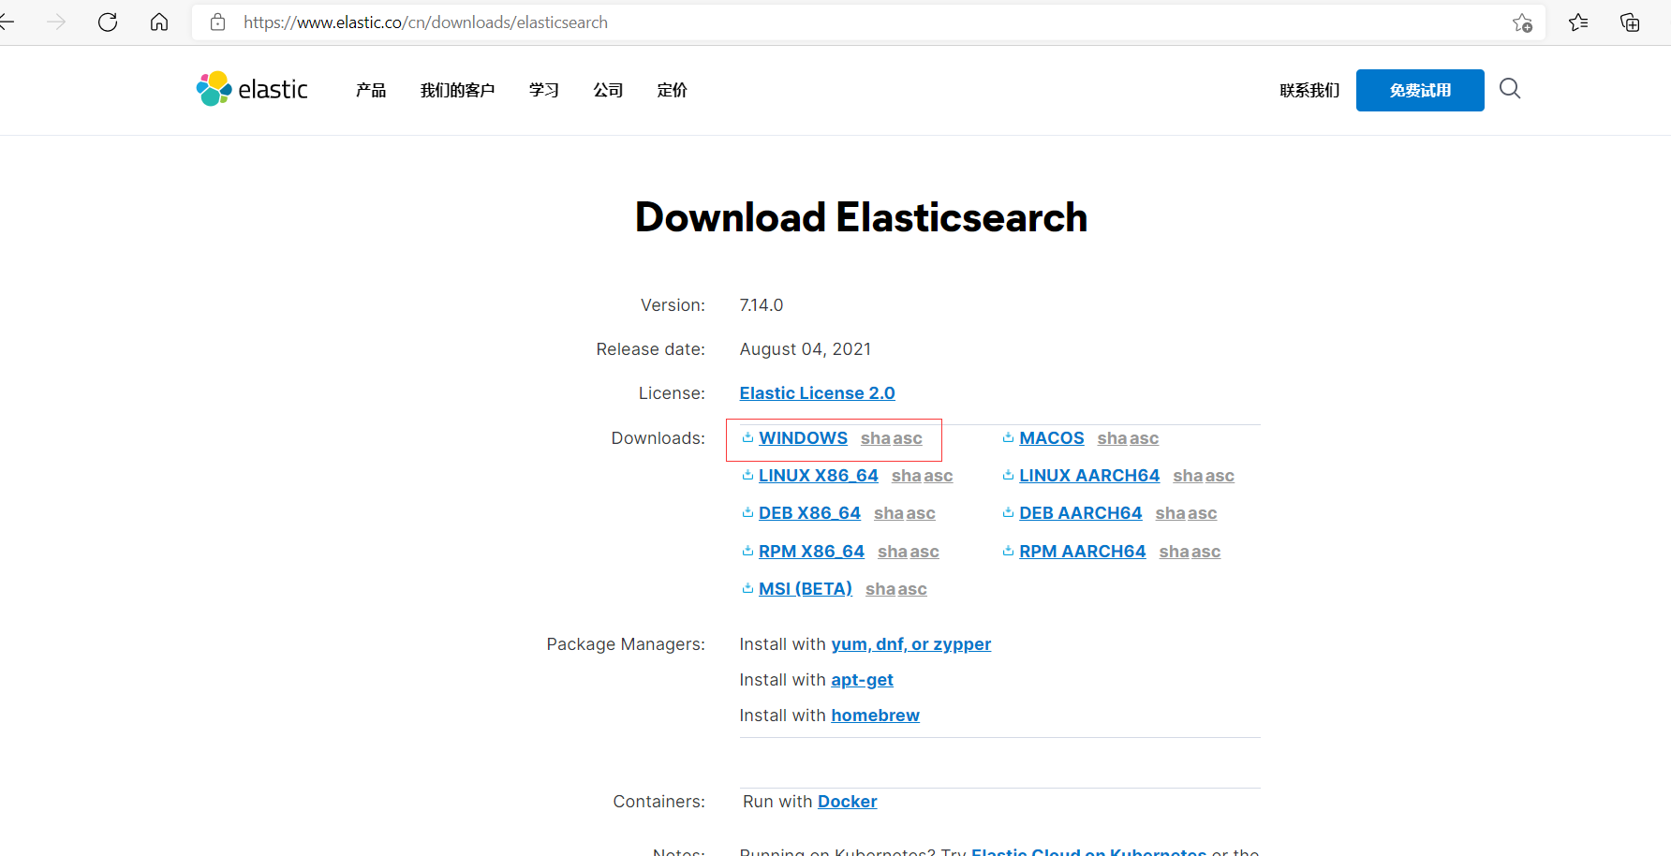Open the homebrew install link

coord(875,716)
